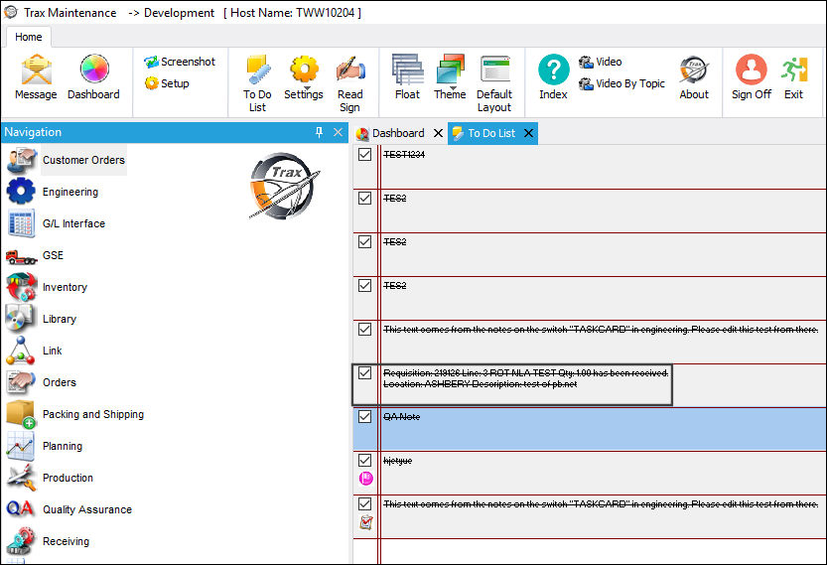Click the Screenshot tool in ribbon

pos(180,62)
